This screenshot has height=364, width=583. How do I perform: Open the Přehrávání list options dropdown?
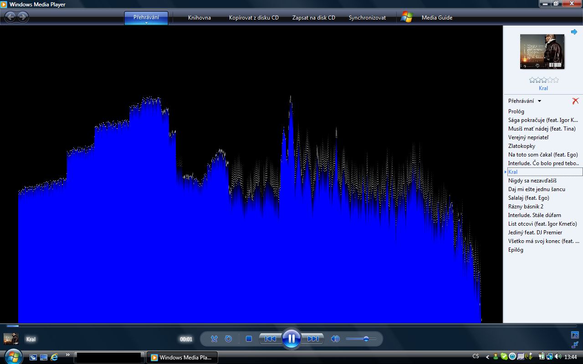pos(525,101)
